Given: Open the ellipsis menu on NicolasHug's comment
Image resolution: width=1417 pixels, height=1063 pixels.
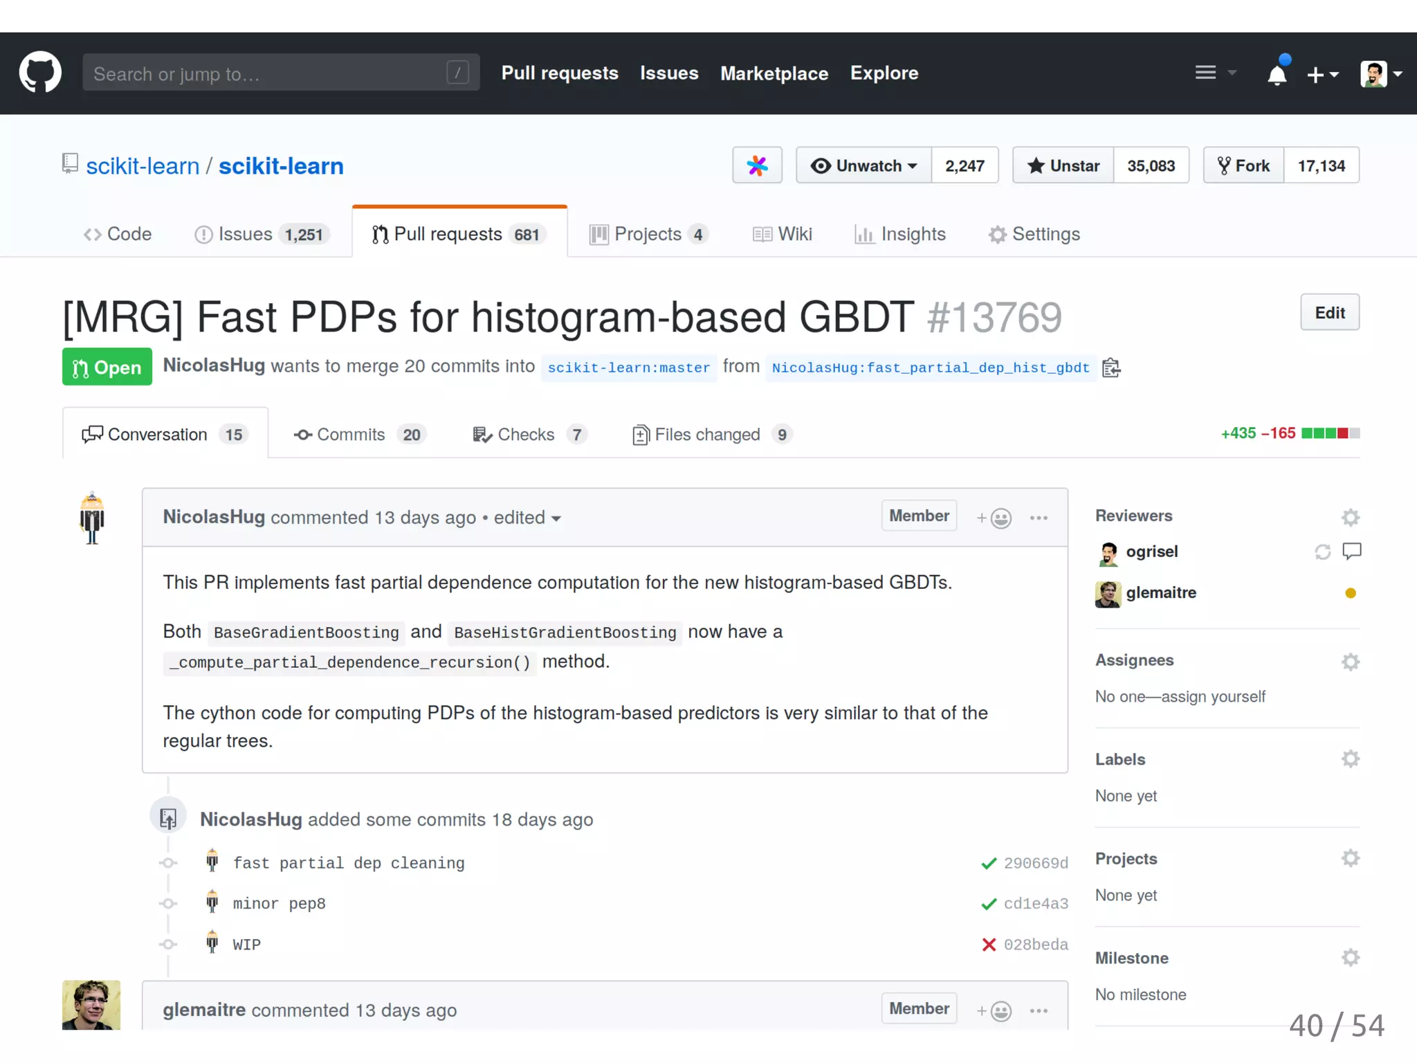Looking at the screenshot, I should point(1039,518).
